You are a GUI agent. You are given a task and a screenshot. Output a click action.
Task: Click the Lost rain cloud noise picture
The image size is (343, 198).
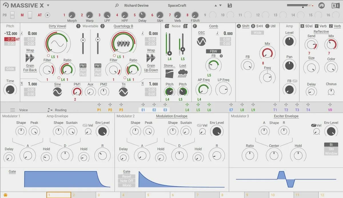183,74
